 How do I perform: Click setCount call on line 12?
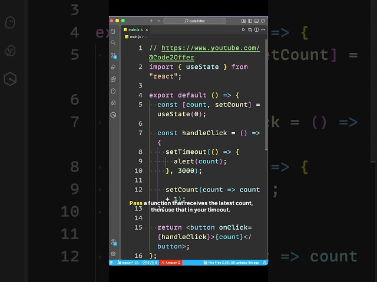coord(182,190)
